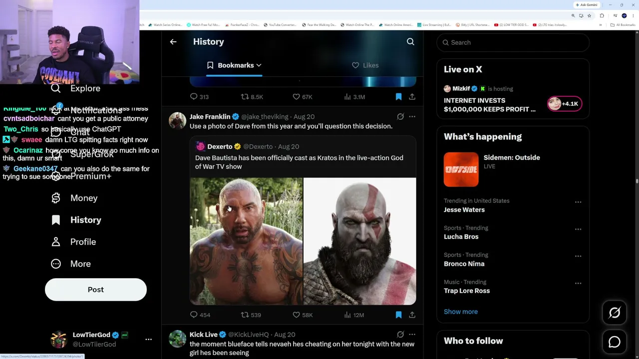Open the Jesse Waters trend

click(x=464, y=210)
